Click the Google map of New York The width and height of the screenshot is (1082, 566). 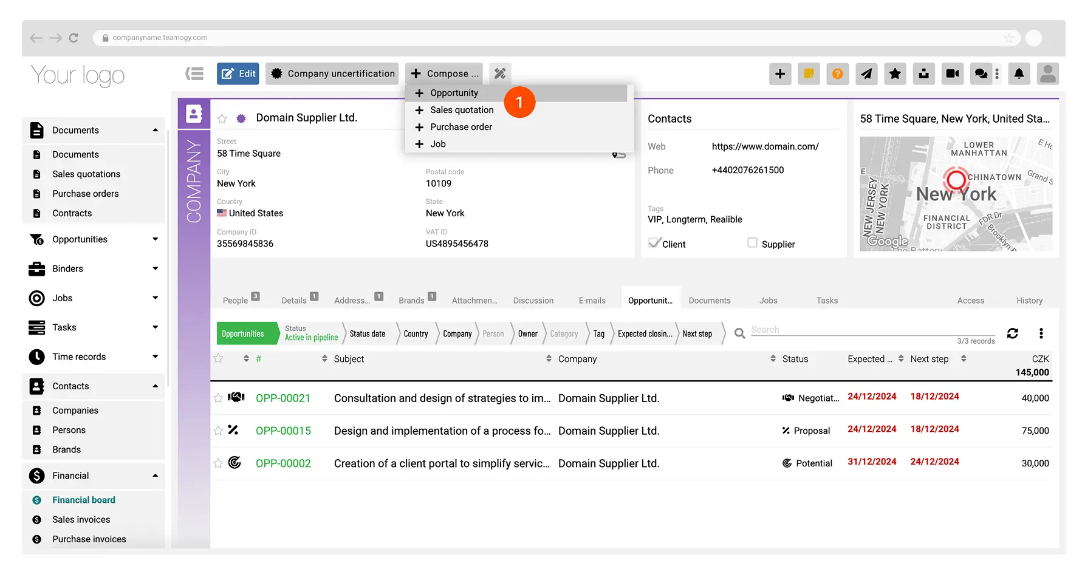pos(956,194)
